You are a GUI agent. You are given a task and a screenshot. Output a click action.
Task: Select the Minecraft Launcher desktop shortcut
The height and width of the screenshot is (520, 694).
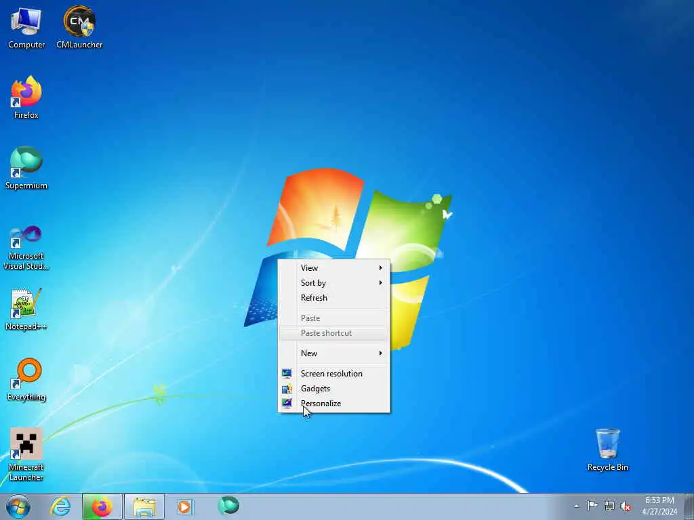26,454
